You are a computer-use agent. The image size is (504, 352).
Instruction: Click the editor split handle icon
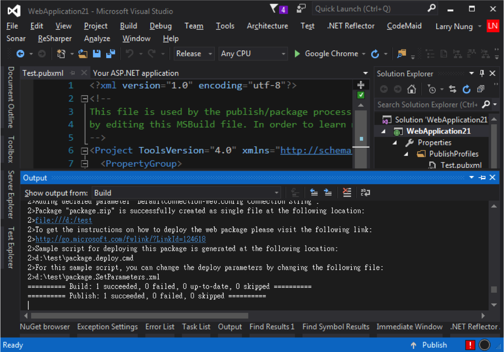tap(361, 85)
